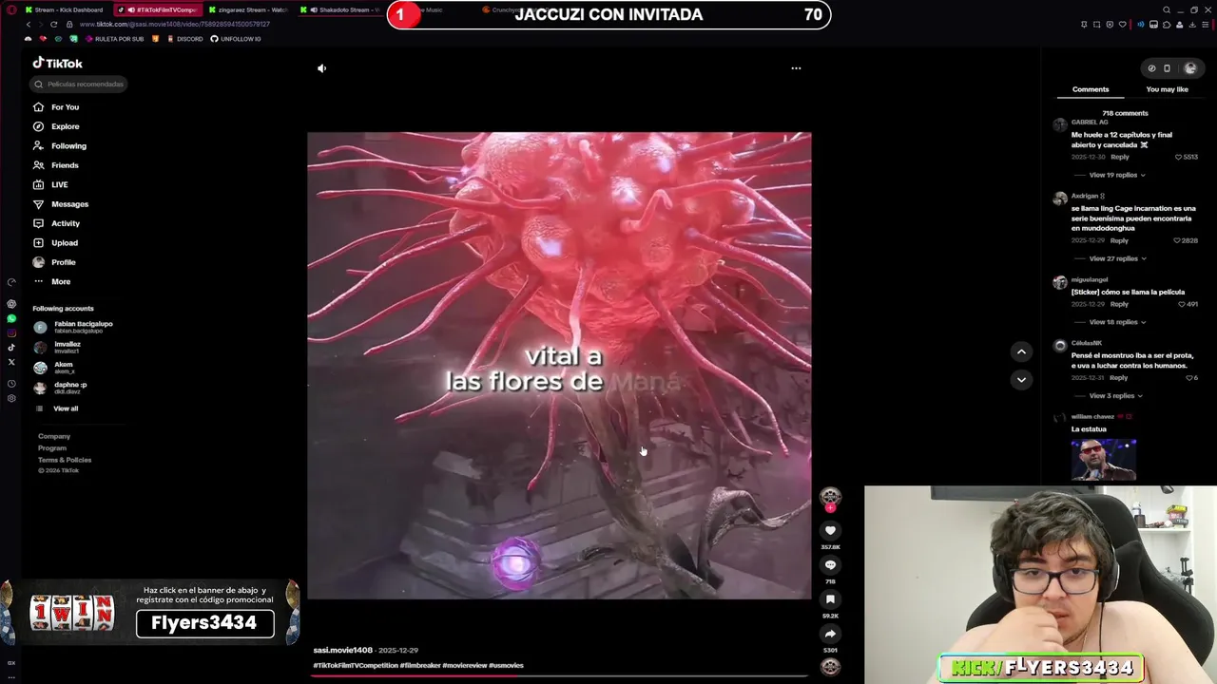Image resolution: width=1217 pixels, height=684 pixels.
Task: Open the spinning music disc icon
Action: click(x=830, y=667)
